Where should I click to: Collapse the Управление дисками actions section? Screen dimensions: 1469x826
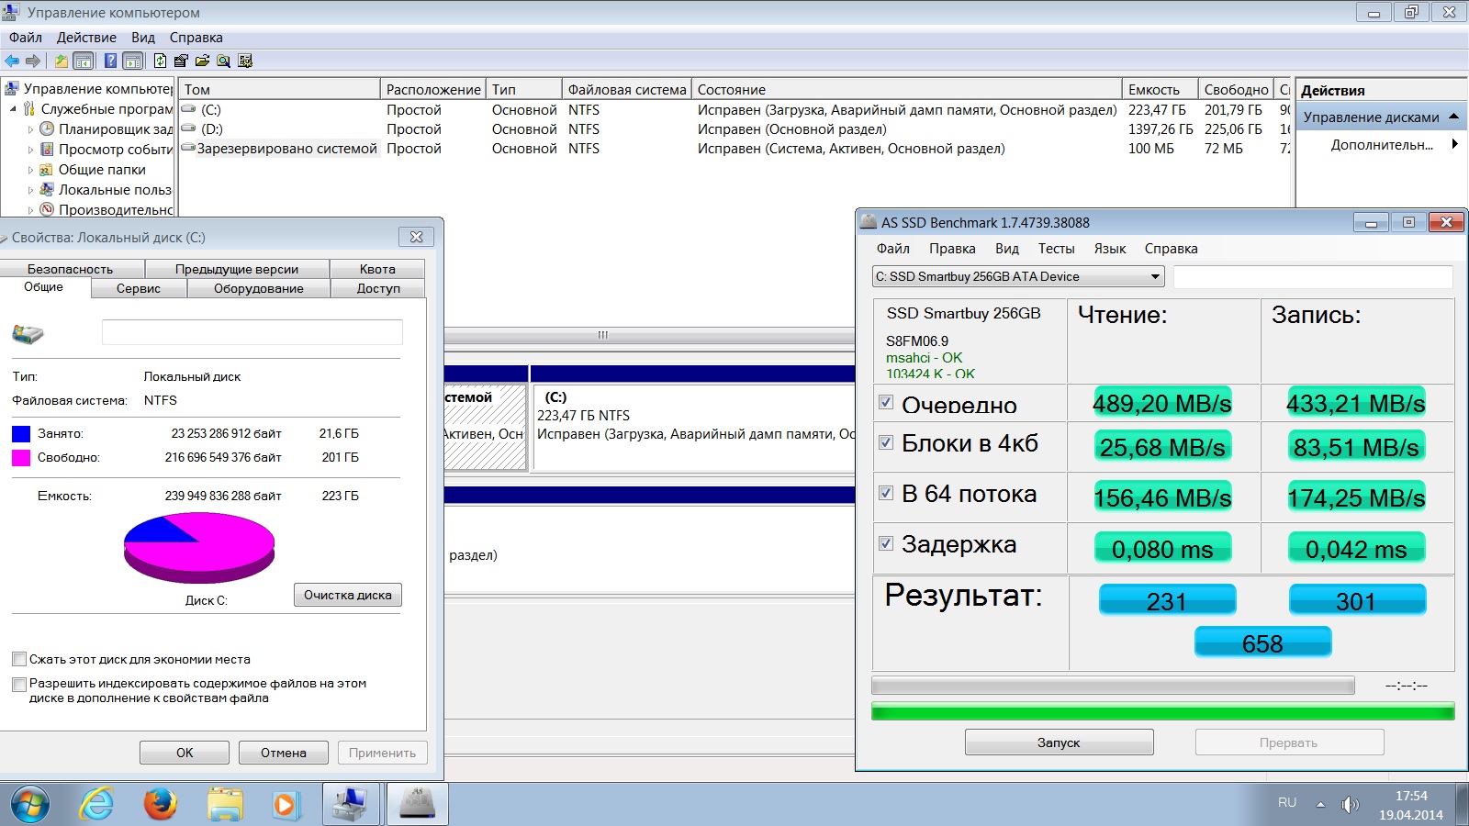[x=1453, y=117]
